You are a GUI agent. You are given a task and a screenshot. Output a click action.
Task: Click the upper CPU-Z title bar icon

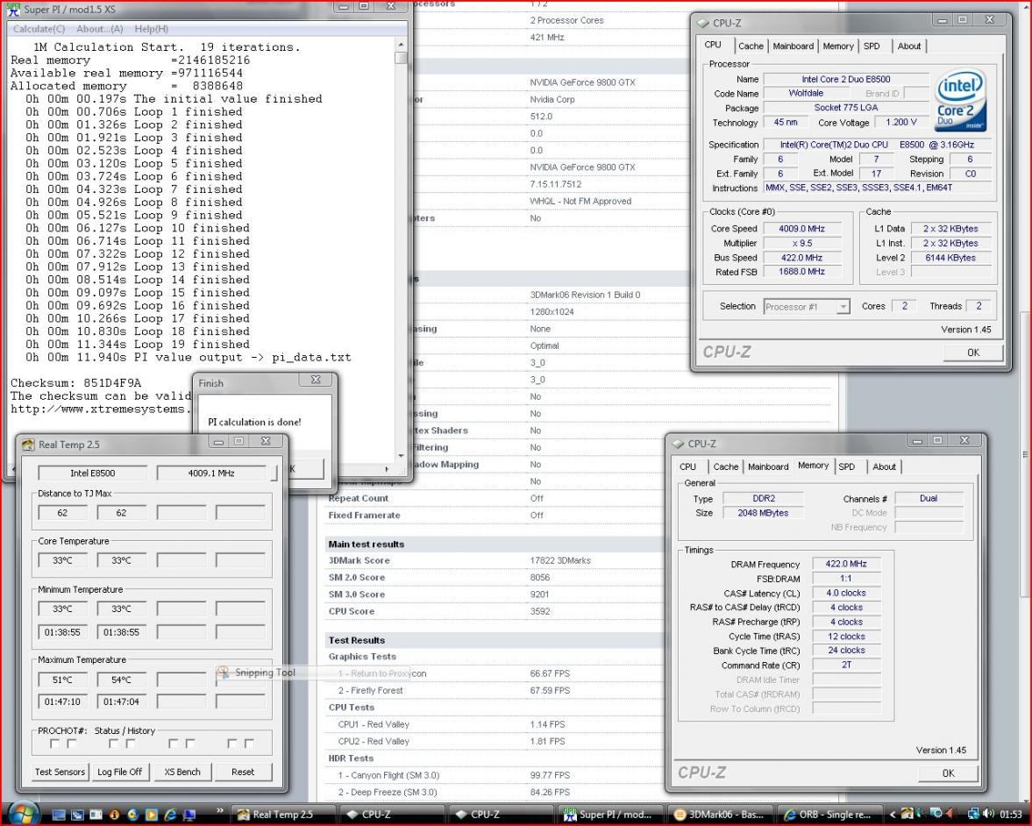tap(703, 23)
